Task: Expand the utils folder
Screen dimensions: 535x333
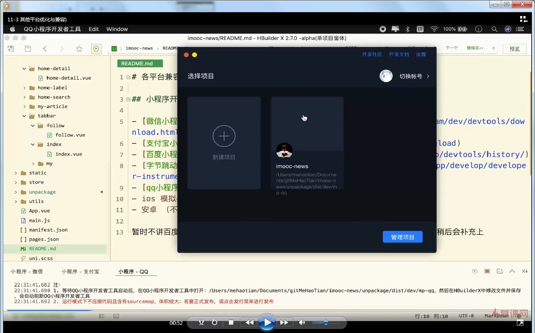Action: pos(16,201)
